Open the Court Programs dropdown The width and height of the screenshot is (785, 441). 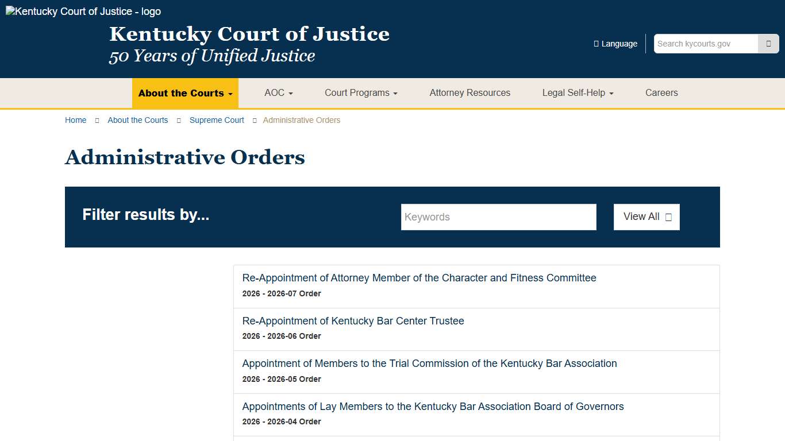[361, 92]
